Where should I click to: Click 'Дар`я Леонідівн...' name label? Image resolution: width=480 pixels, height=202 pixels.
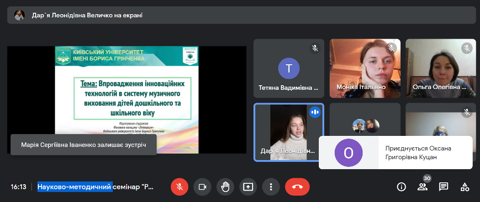click(x=287, y=151)
